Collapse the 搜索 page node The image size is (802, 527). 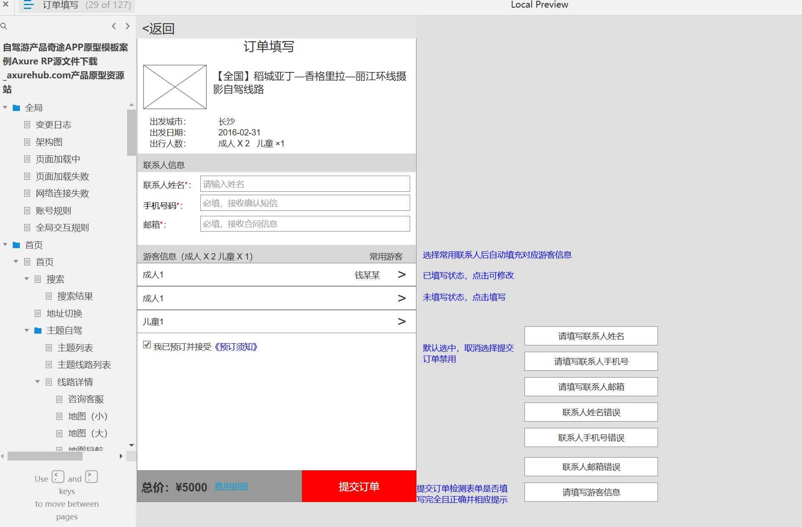(x=27, y=279)
